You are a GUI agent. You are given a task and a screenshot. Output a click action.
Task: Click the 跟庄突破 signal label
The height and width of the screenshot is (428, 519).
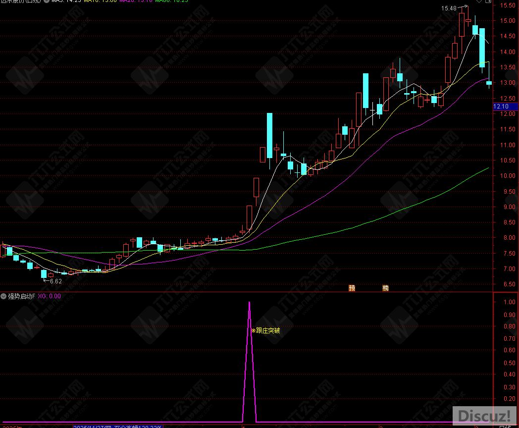pyautogui.click(x=265, y=330)
